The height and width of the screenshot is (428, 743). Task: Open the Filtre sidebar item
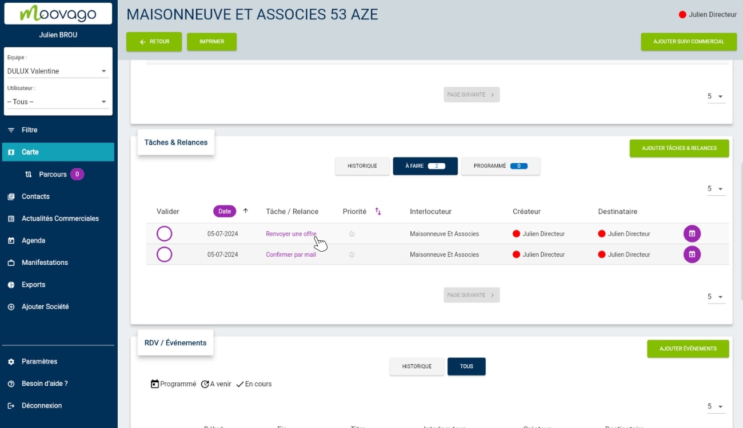(x=58, y=130)
